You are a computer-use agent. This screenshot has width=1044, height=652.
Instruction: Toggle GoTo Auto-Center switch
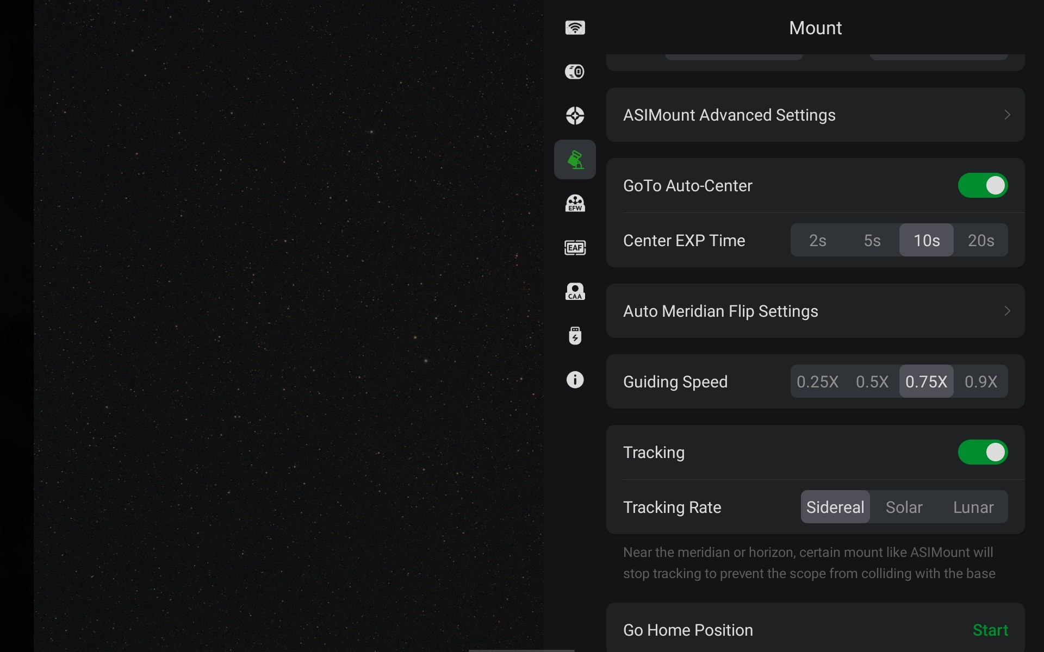(x=983, y=186)
